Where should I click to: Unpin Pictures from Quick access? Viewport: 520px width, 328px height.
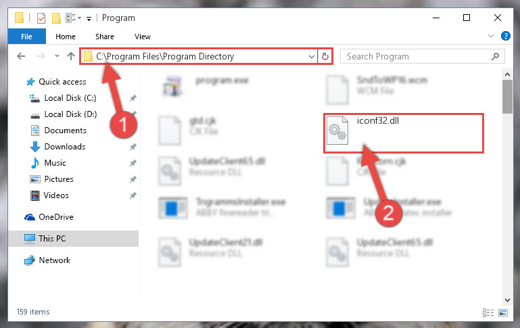(x=133, y=179)
